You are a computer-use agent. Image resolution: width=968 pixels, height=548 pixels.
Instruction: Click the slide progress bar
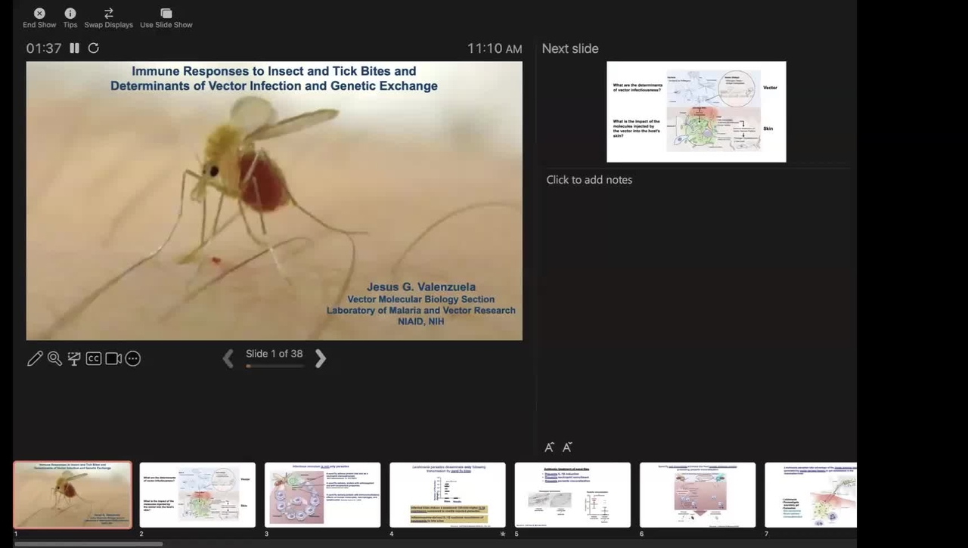[x=275, y=366]
